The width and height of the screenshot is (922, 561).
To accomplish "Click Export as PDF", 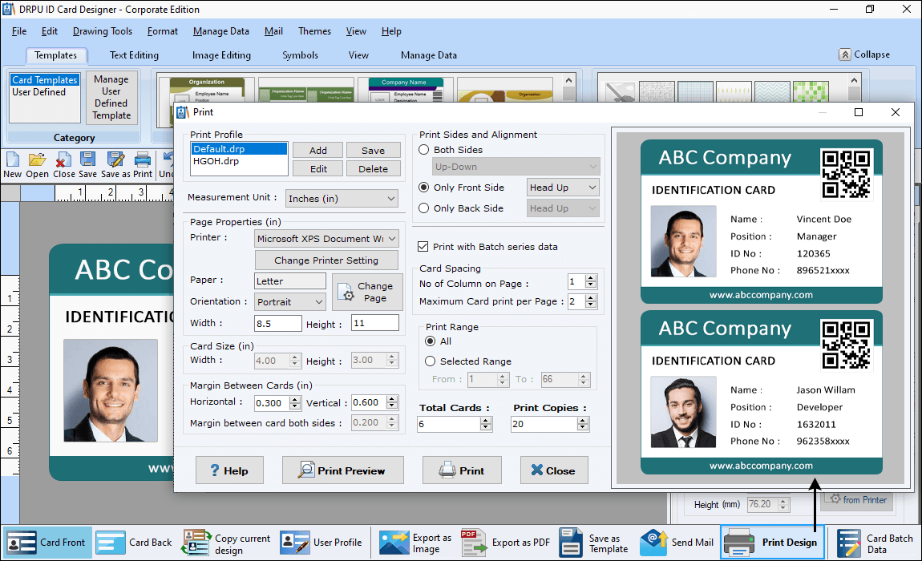I will click(506, 543).
